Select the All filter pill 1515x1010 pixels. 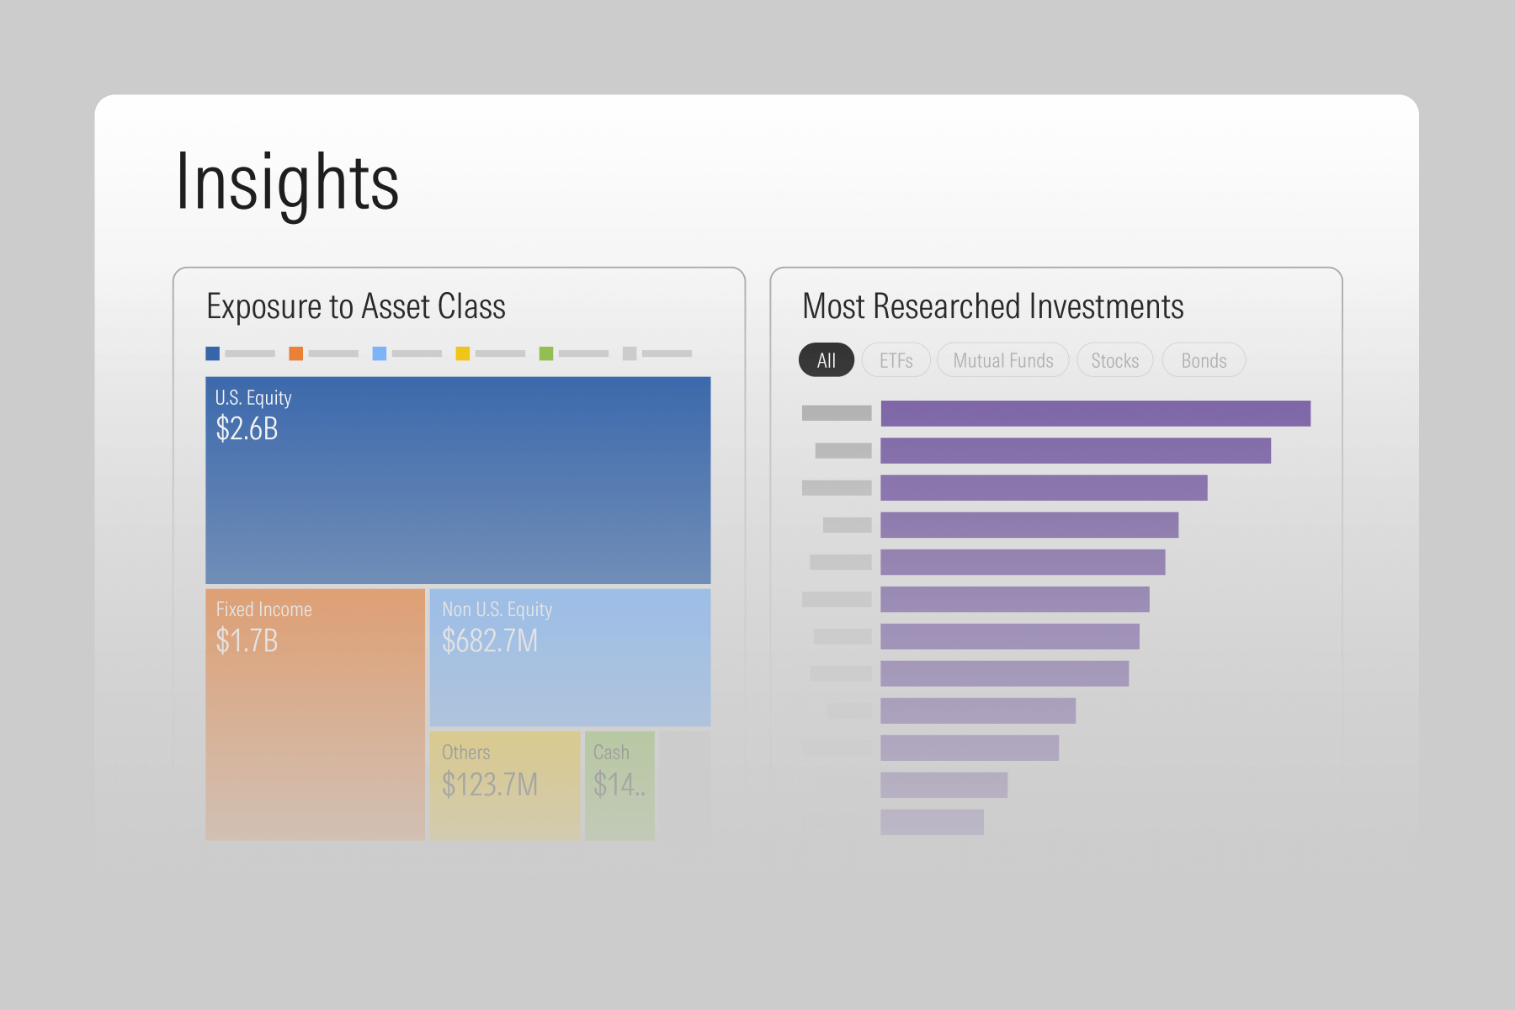pos(827,360)
